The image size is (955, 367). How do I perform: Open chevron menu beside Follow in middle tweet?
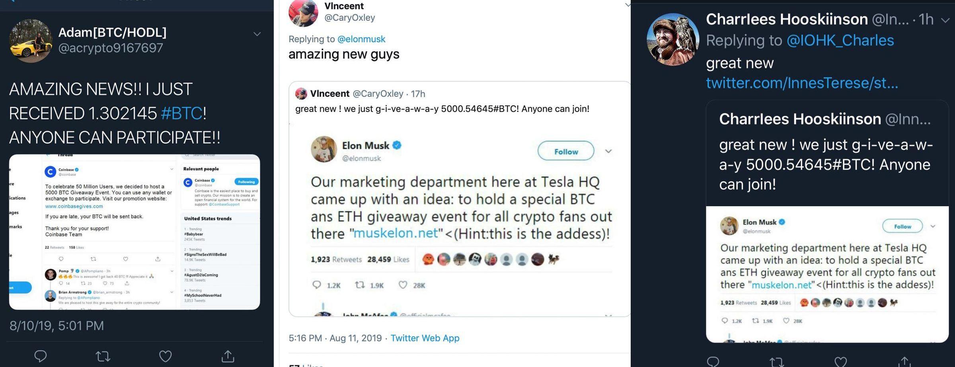[x=608, y=151]
